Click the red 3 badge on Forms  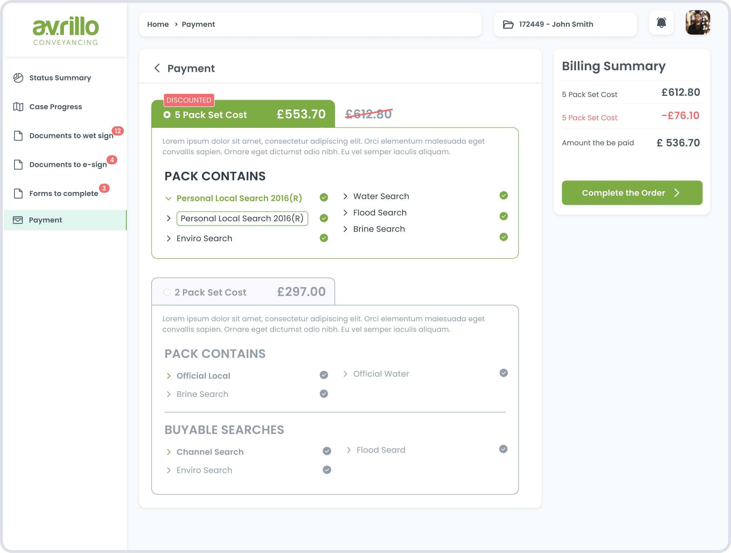click(x=104, y=188)
